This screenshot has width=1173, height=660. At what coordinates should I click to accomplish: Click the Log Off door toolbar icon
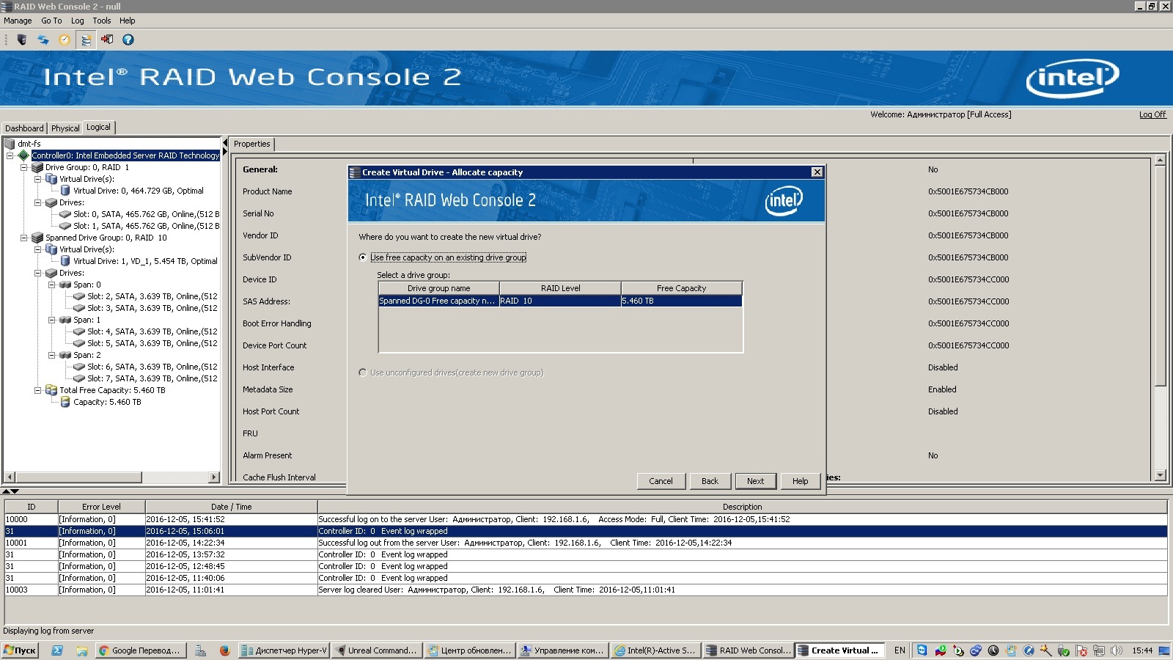(x=107, y=40)
